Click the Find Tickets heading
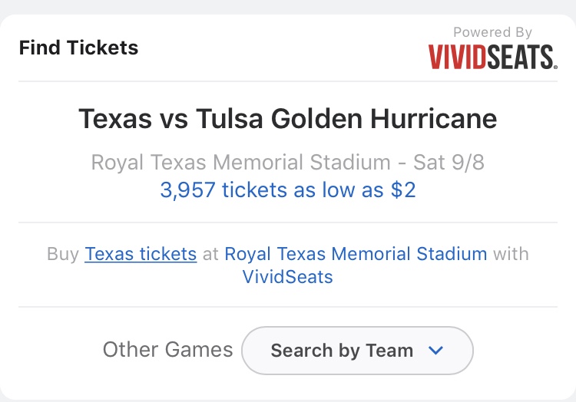The height and width of the screenshot is (402, 576). (78, 48)
